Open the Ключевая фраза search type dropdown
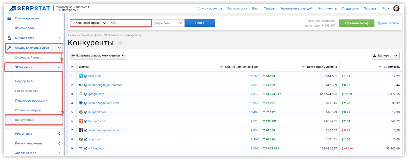Screen dimensions: 408x160 (x=89, y=23)
